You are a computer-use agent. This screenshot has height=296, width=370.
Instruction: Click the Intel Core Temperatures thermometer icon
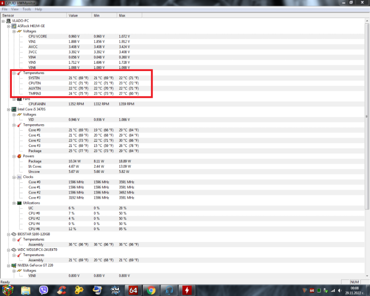19,125
